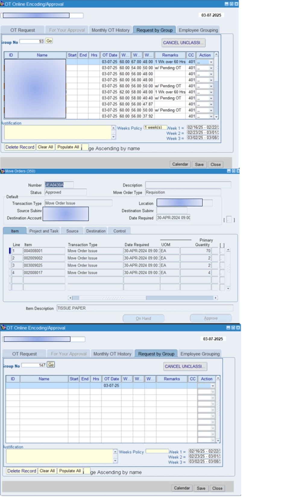
Task: Toggle the ascending-by-name checkbox in bottom window
Action: pyautogui.click(x=87, y=471)
